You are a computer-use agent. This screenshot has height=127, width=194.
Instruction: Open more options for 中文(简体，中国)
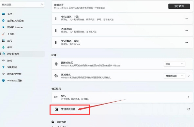pos(187,18)
